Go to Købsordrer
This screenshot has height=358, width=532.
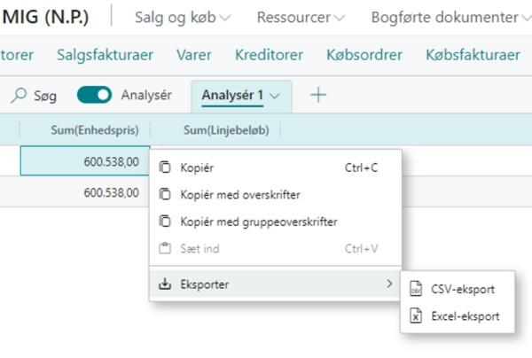[x=364, y=55]
